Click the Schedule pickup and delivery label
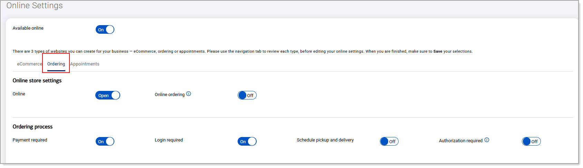 [325, 140]
